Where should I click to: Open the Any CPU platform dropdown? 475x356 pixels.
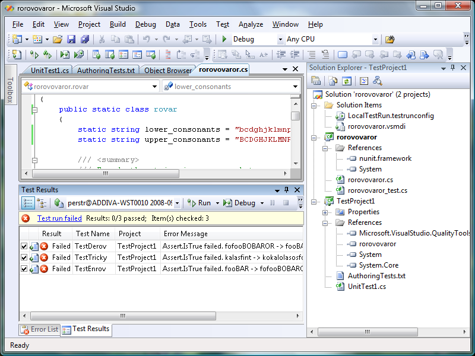pyautogui.click(x=375, y=39)
